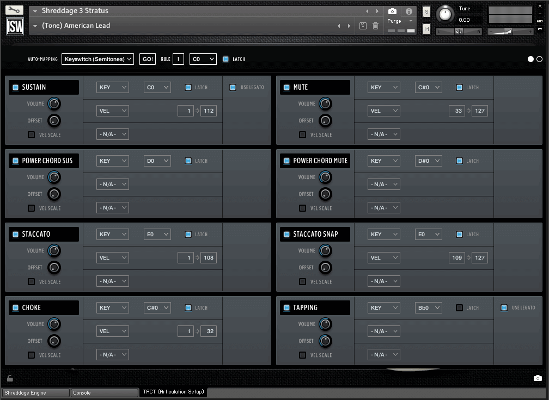Screen dimensions: 549x400
Task: Switch to the Shreddage Engine tab
Action: click(35, 392)
